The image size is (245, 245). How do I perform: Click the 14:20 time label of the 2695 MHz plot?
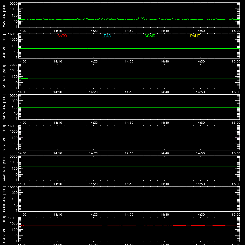(93, 153)
